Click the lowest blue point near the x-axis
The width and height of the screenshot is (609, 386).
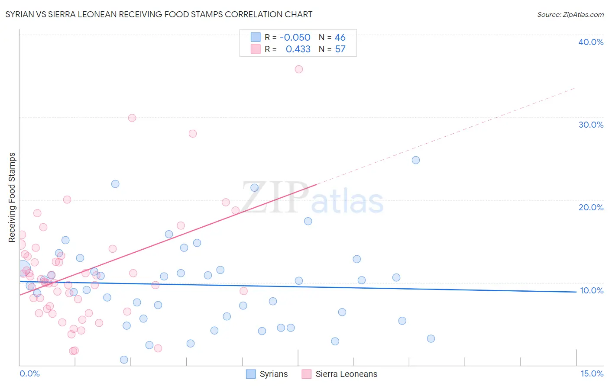click(124, 360)
